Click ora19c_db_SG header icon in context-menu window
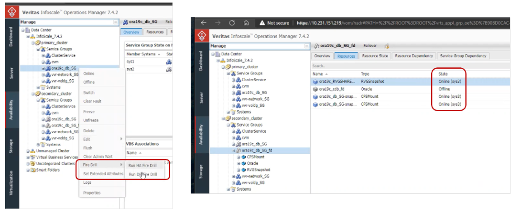The image size is (521, 212). (x=126, y=22)
